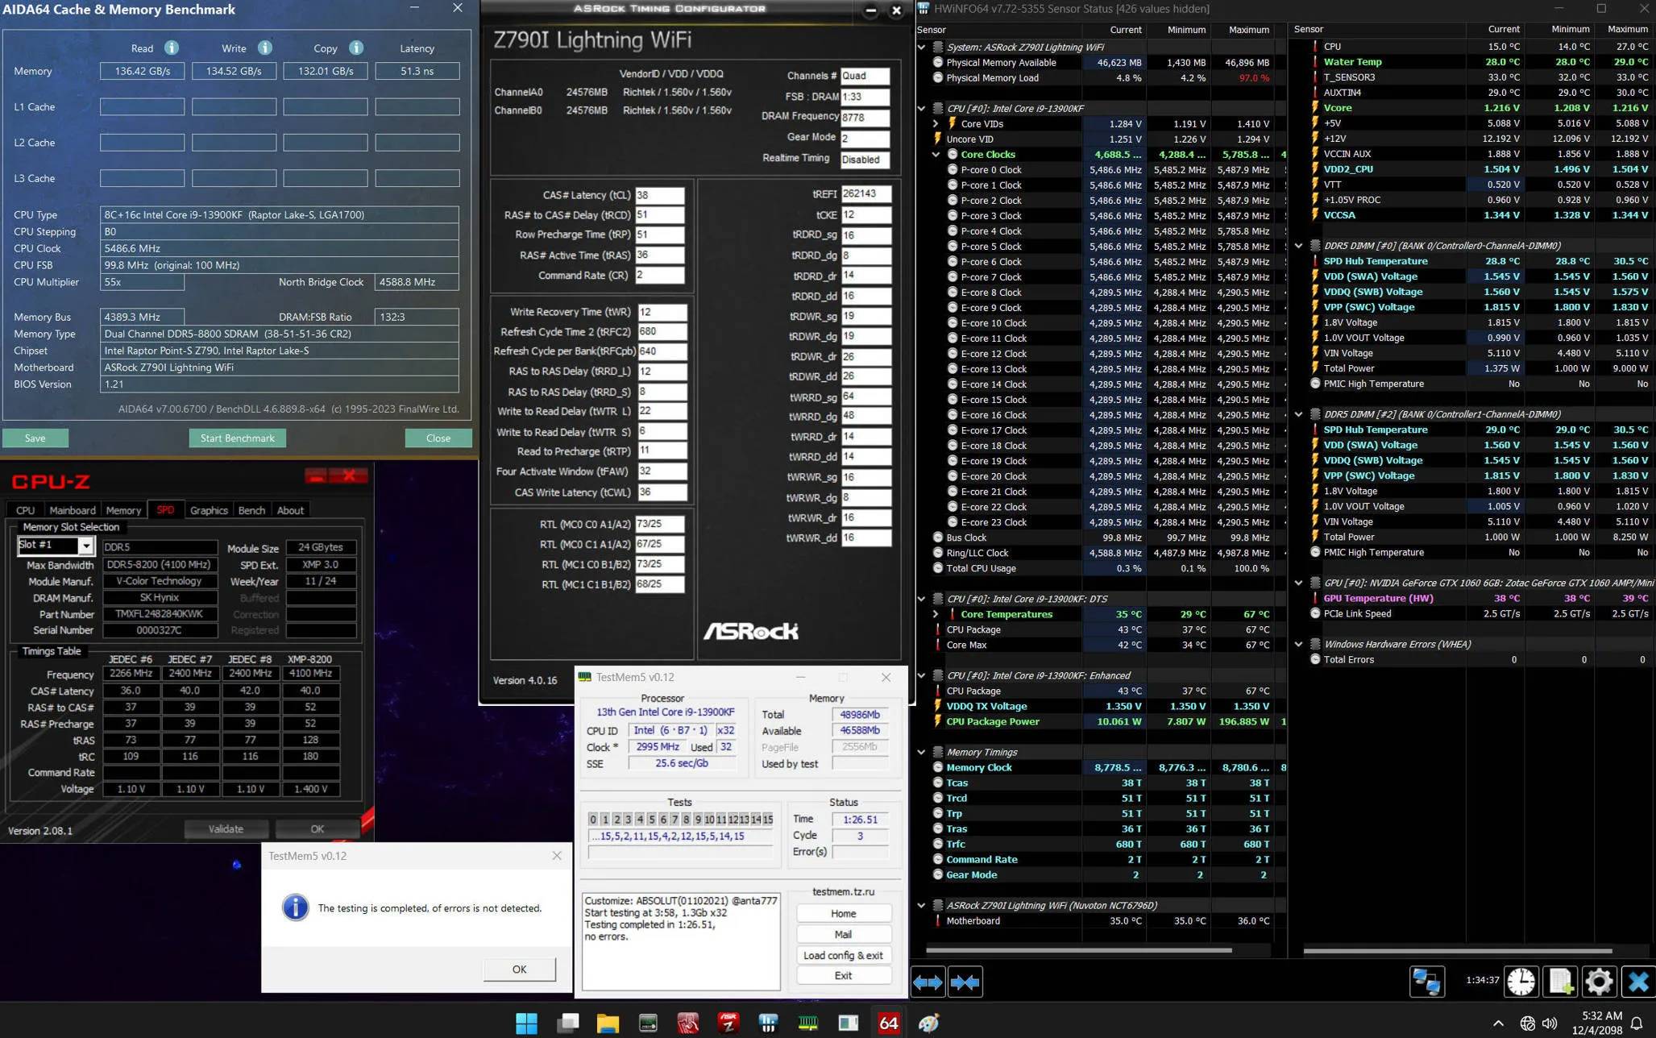The image size is (1656, 1038).
Task: Switch to Graphics tab in CPU-Z
Action: [x=209, y=510]
